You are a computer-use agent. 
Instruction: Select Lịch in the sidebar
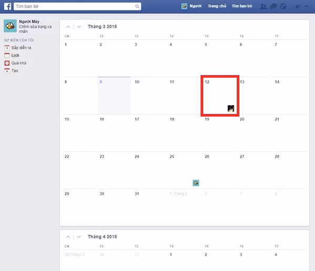pos(15,56)
